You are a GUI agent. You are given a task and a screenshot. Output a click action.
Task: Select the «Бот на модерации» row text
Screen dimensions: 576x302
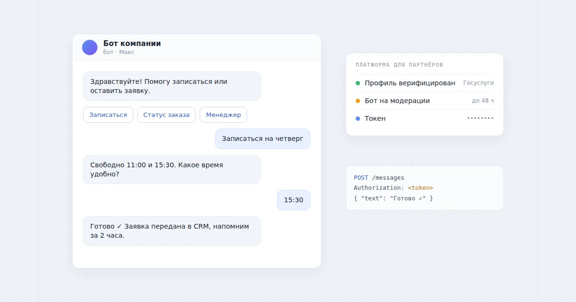pos(397,101)
